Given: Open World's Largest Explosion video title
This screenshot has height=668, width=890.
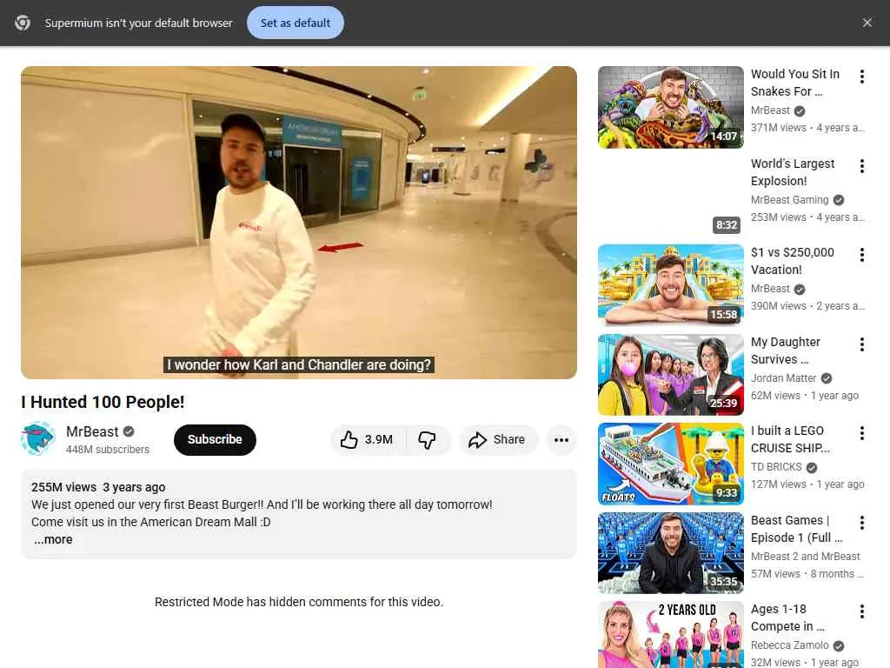Looking at the screenshot, I should pyautogui.click(x=793, y=172).
